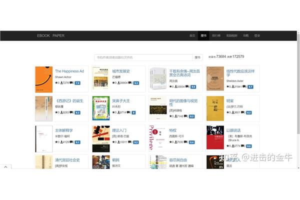The height and width of the screenshot is (200, 300).
Task: Click the orange Happiness Ad cover thumbnail
Action: point(44,79)
